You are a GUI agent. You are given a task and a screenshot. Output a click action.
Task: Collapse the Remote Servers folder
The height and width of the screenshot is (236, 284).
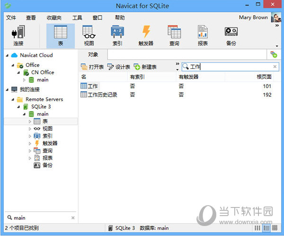click(x=13, y=100)
